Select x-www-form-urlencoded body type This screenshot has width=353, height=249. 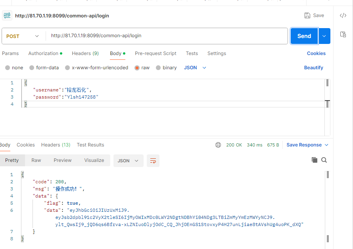97,68
